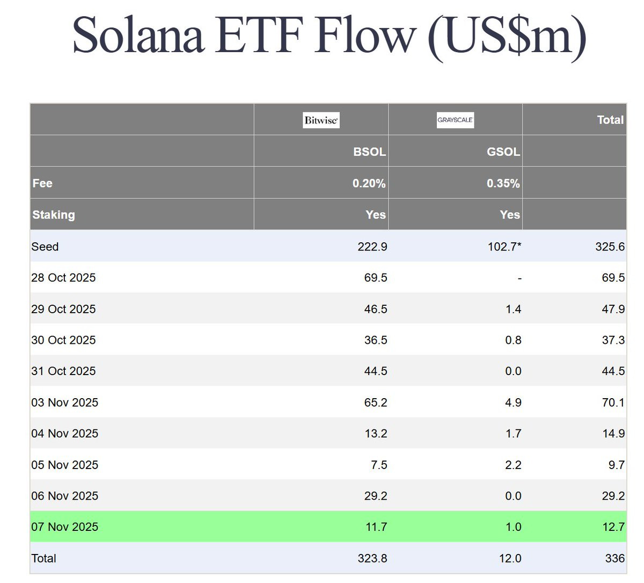Screen dimensions: 644x583
Task: Click the Bitwise logo icon
Action: [x=321, y=120]
